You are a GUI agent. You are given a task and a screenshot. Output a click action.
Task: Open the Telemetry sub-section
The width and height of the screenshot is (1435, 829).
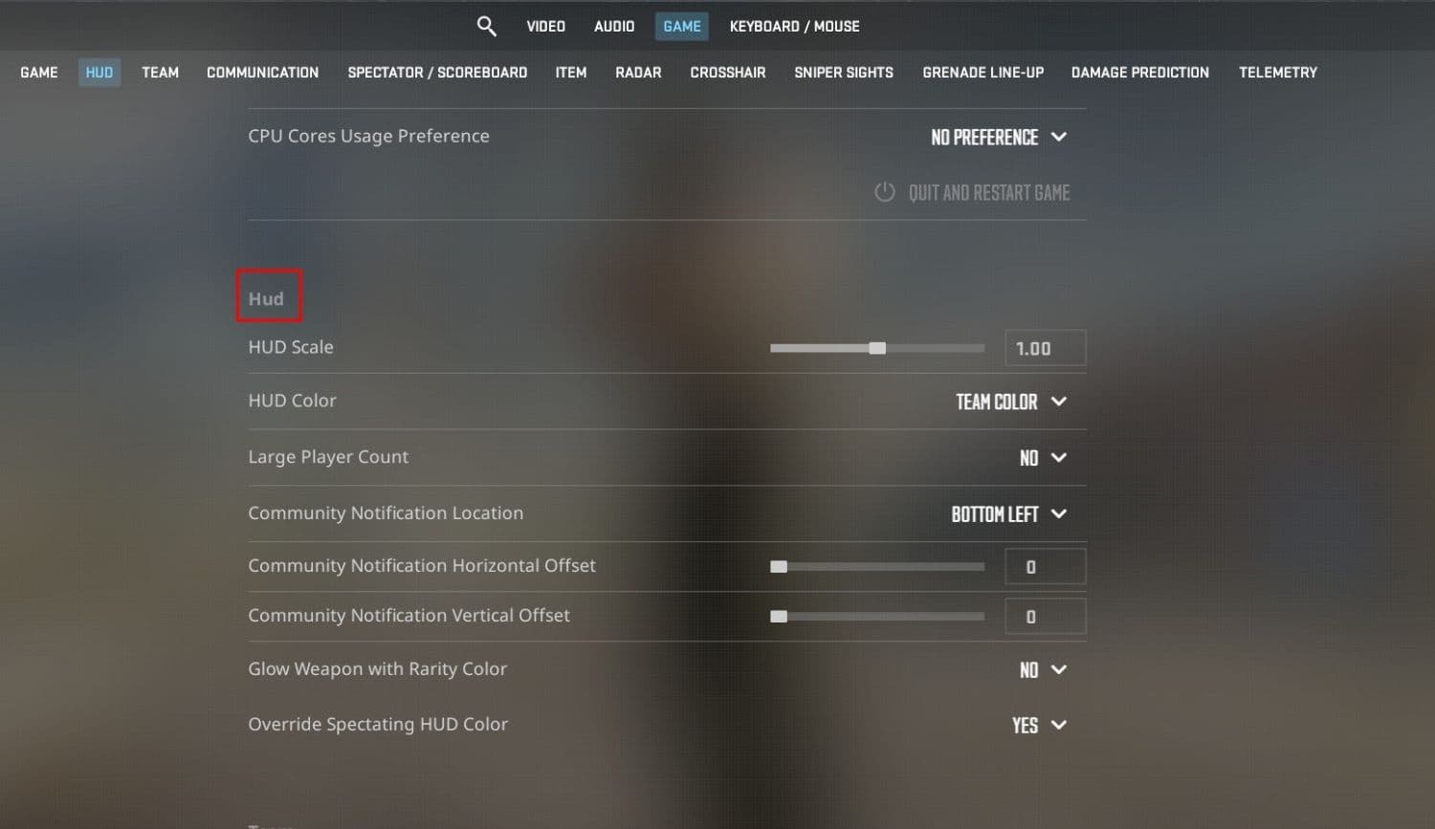[x=1278, y=73]
